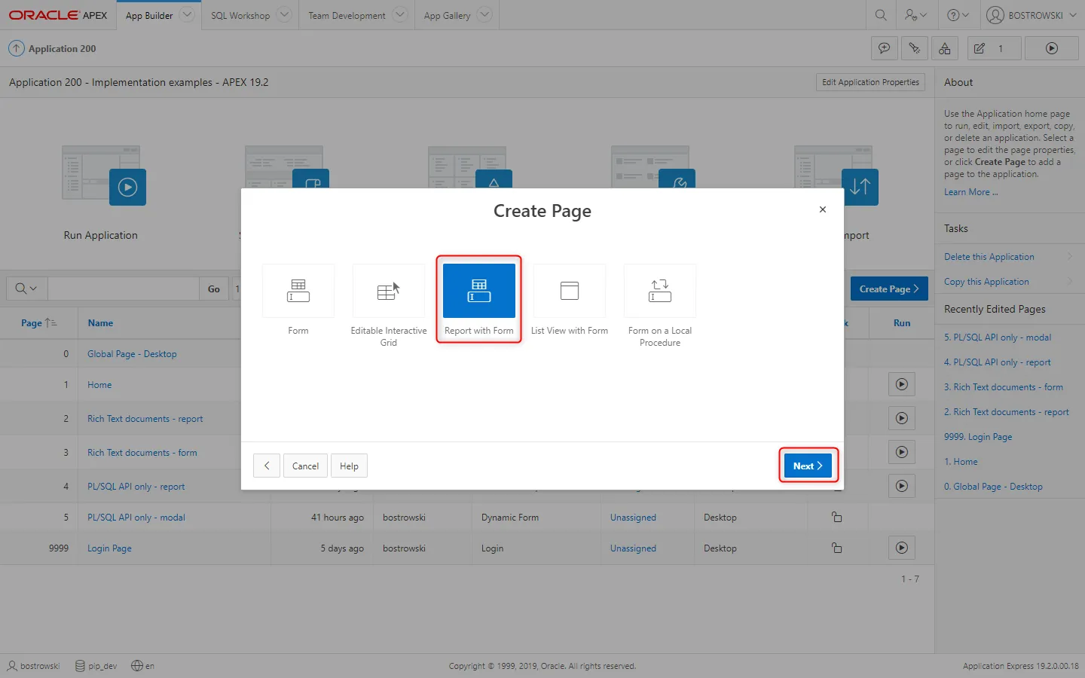
Task: Run page 9999 Login Page
Action: [x=901, y=548]
